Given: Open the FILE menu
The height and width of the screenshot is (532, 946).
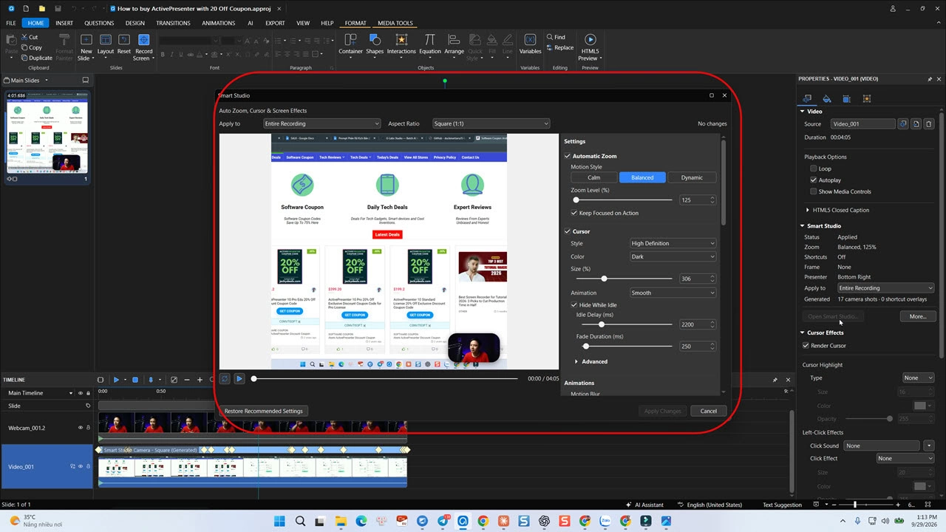Looking at the screenshot, I should 11,23.
